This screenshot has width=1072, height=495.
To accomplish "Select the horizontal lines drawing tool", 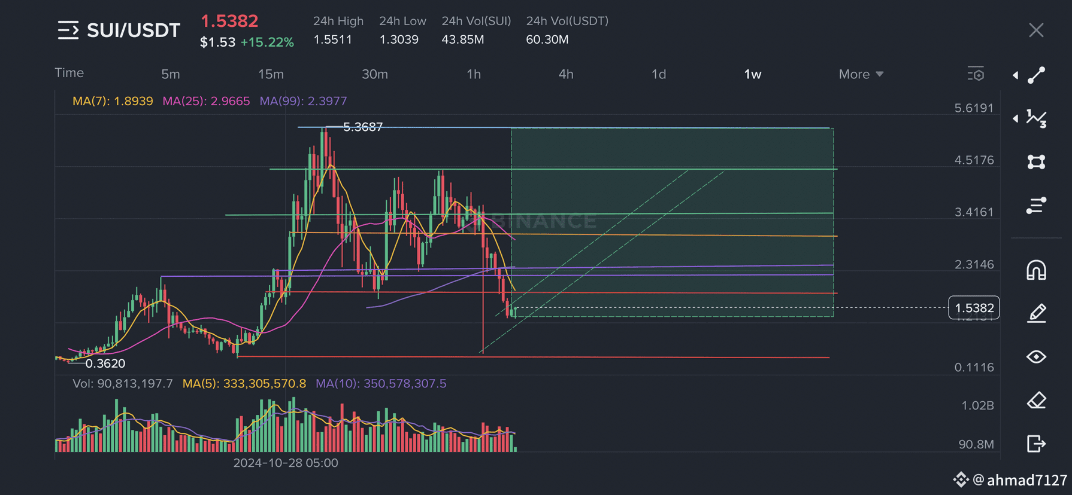I will click(x=1037, y=206).
